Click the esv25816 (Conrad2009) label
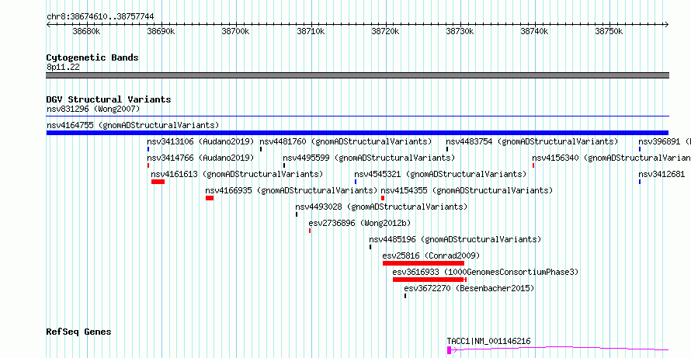 [x=431, y=255]
